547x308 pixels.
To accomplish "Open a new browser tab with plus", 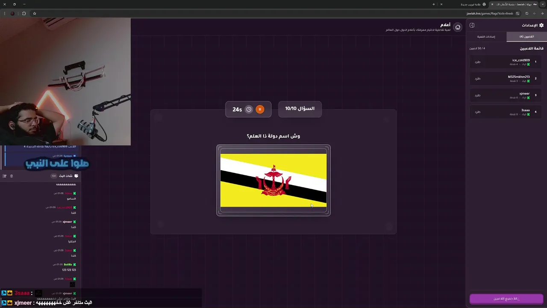I will point(433,4).
